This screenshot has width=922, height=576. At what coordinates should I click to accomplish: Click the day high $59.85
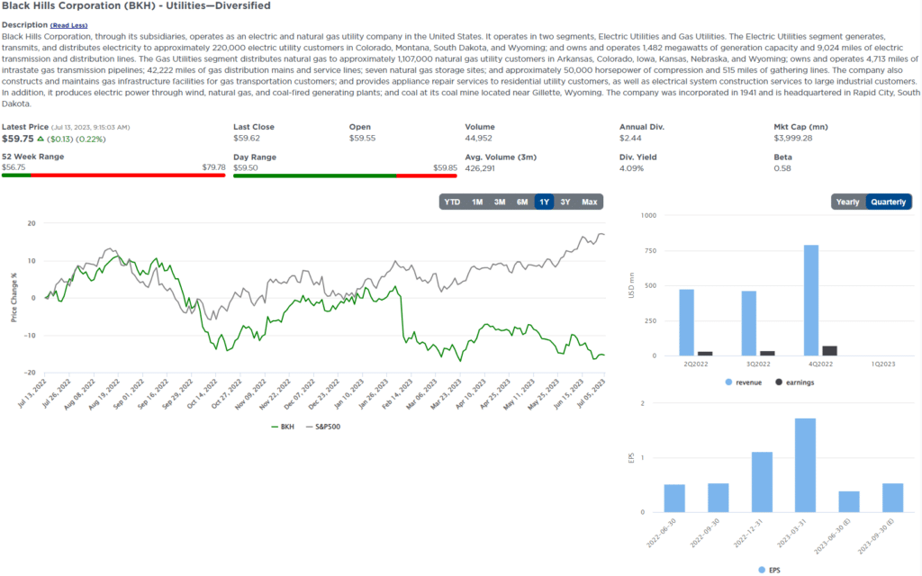[x=445, y=167]
